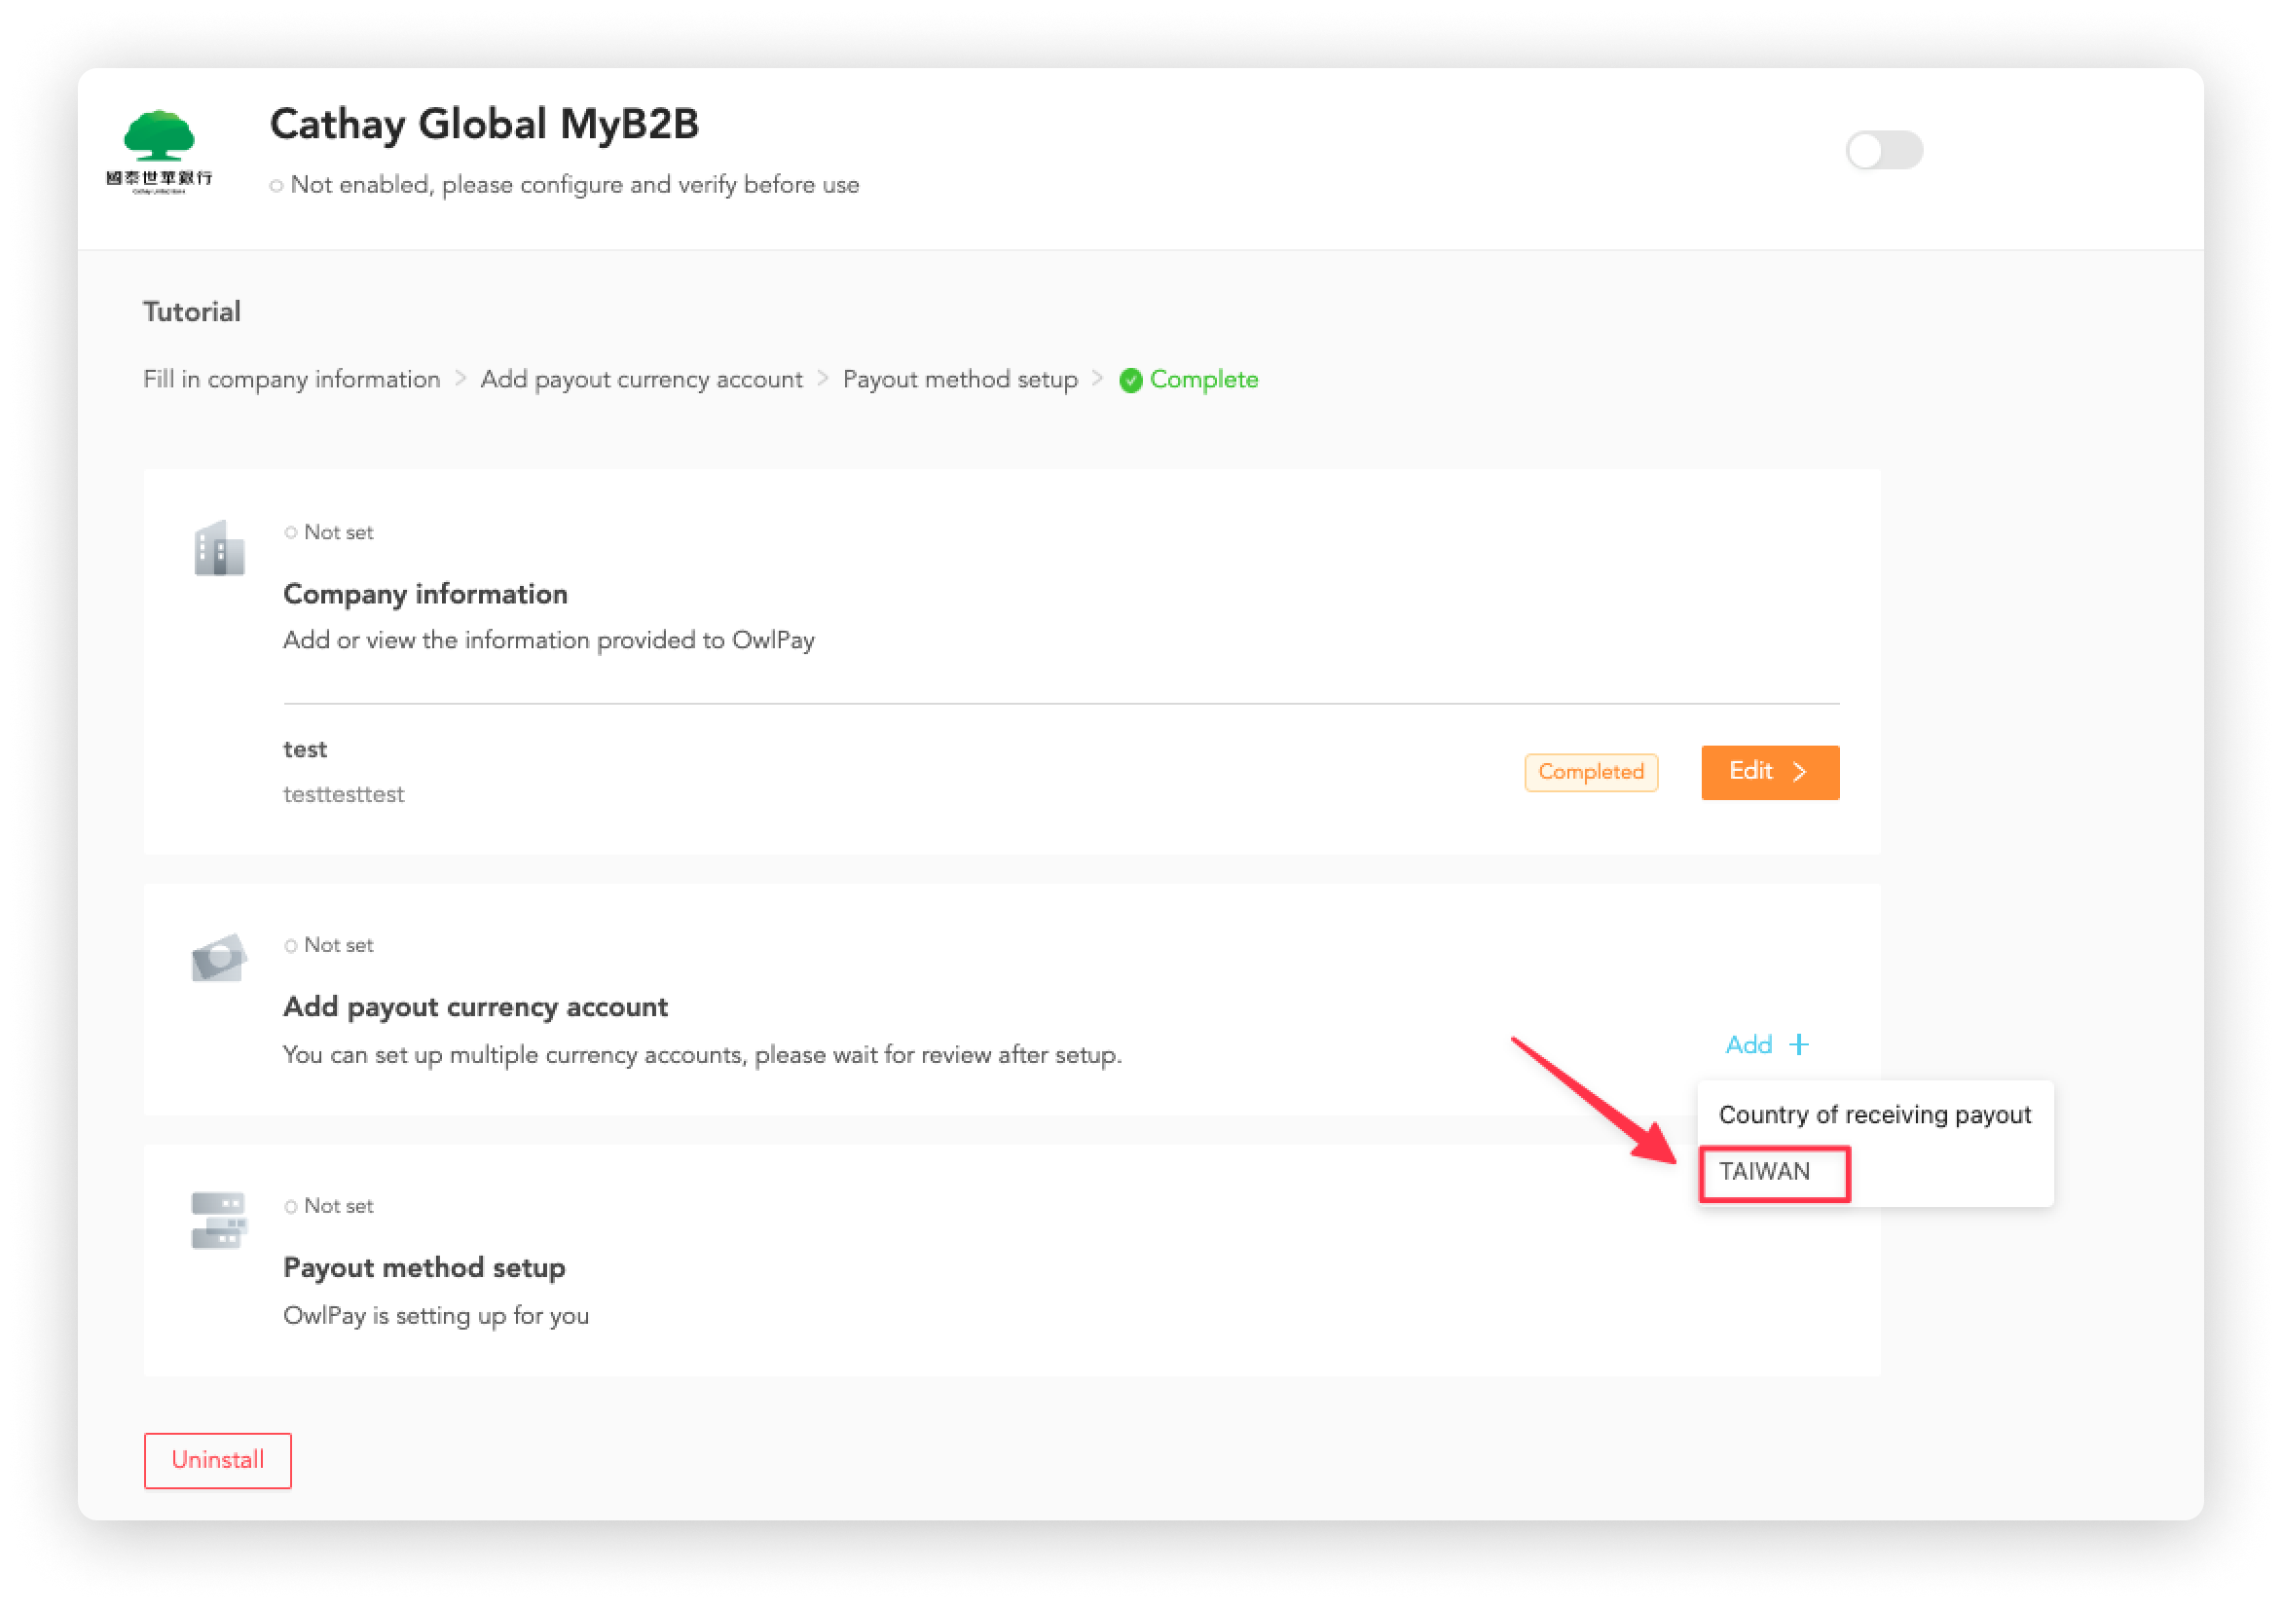Click the company name test
Screen dimensions: 2282x1608
coord(305,749)
